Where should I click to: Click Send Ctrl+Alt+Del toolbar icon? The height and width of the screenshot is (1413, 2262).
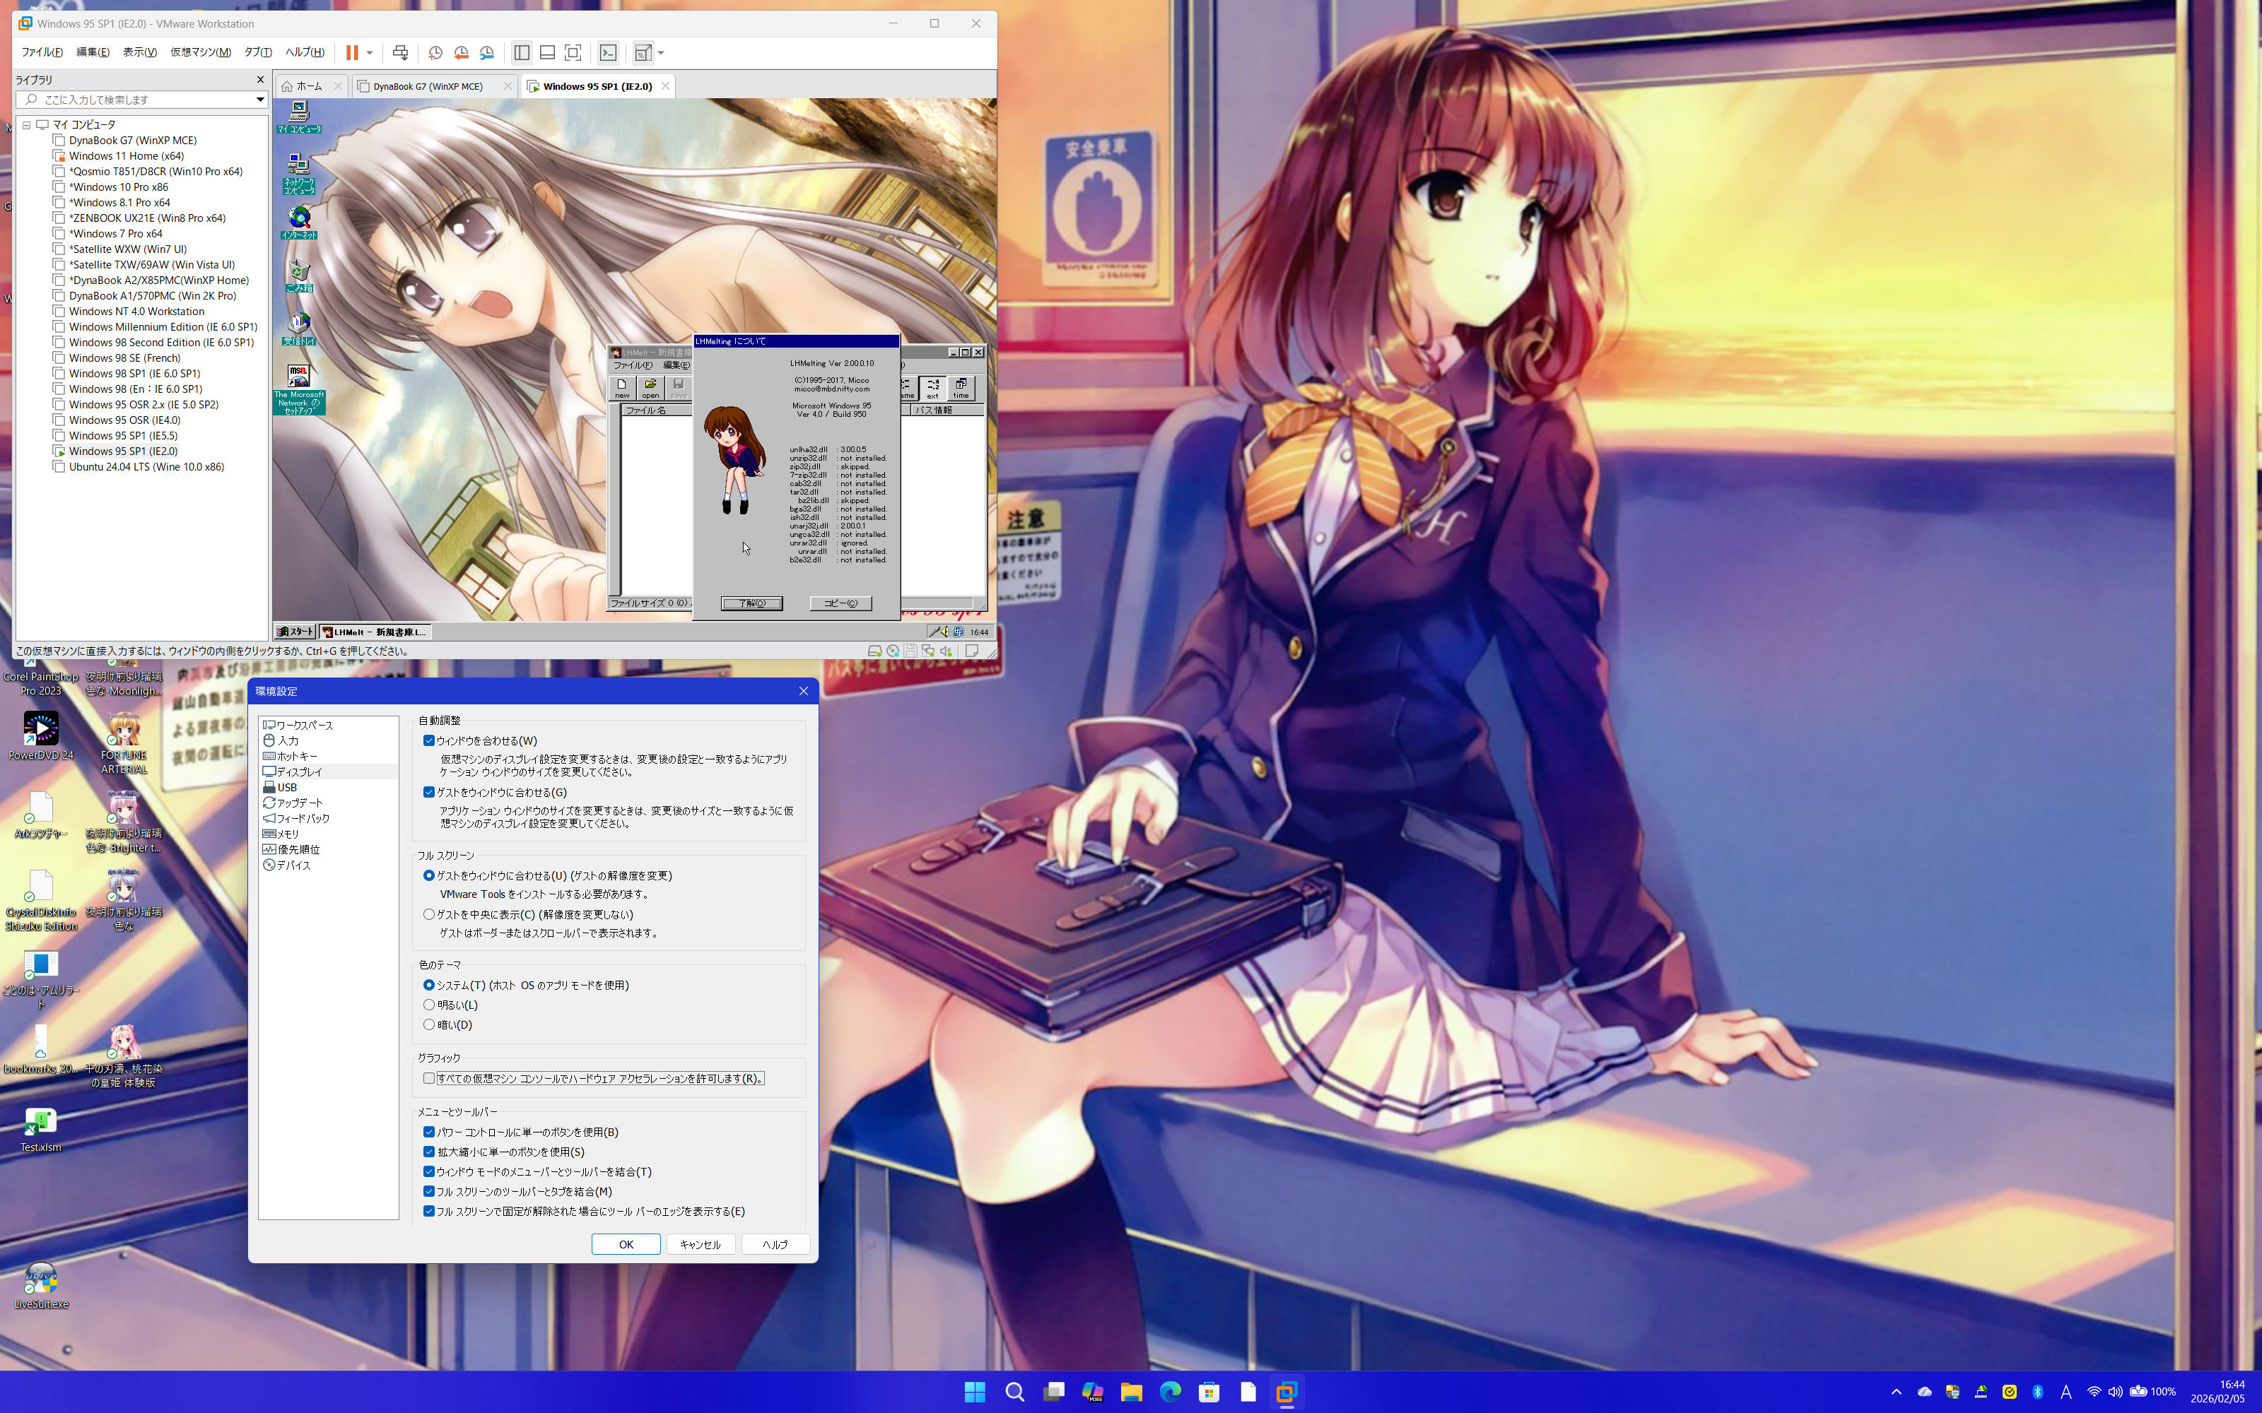tap(400, 52)
